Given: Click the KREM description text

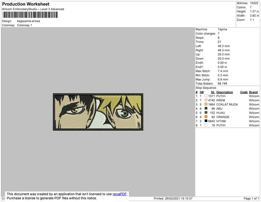Looking at the screenshot, I should tap(221, 100).
